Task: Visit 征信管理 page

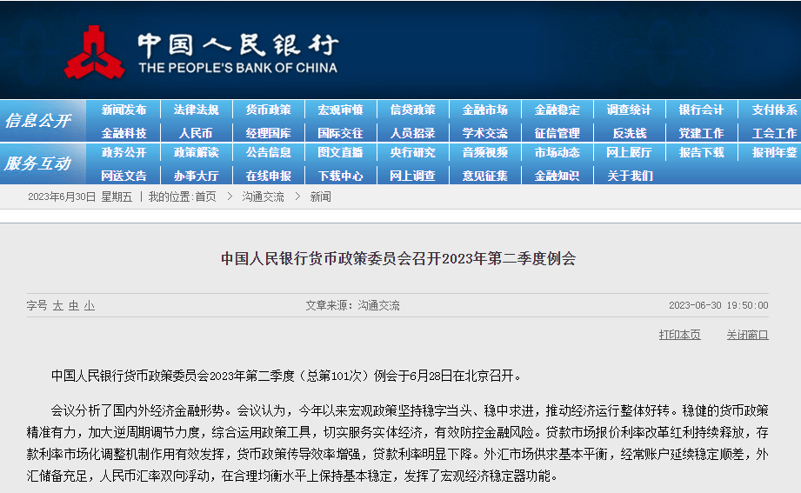Action: (x=557, y=133)
